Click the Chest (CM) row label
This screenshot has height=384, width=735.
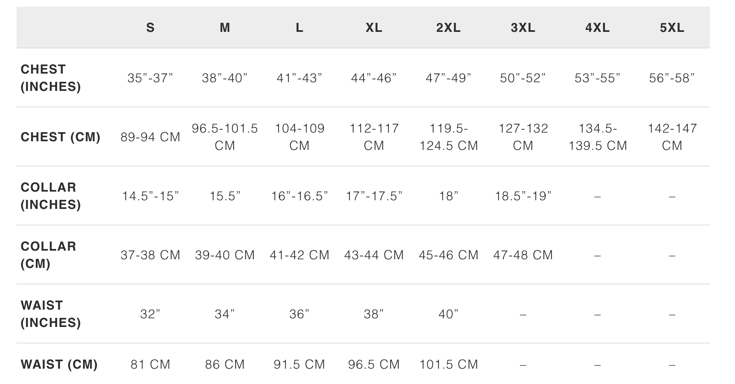tap(61, 137)
